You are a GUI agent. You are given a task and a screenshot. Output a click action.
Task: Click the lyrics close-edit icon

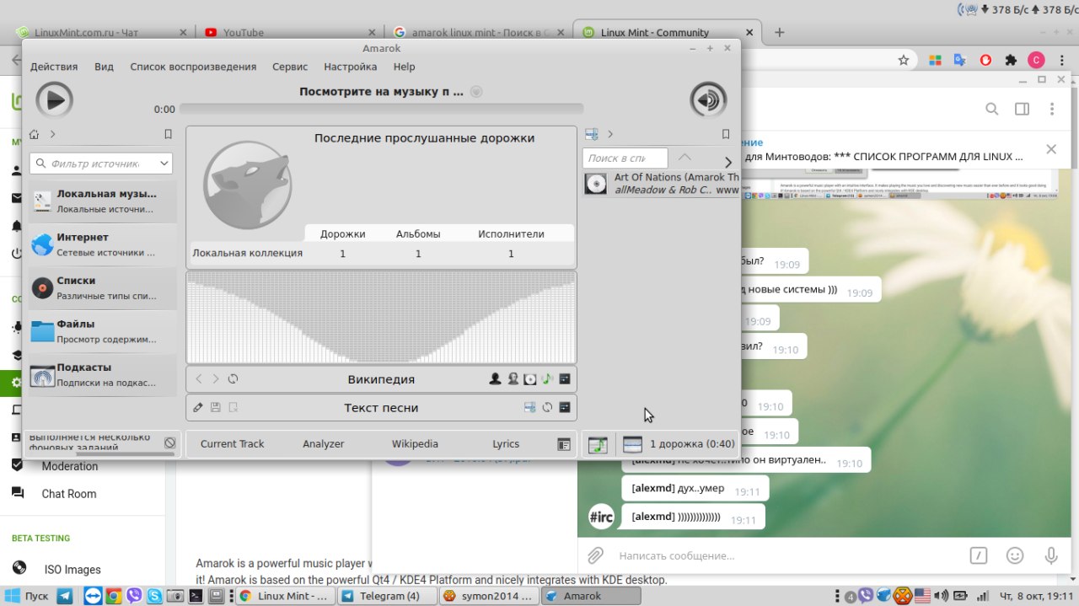click(234, 407)
